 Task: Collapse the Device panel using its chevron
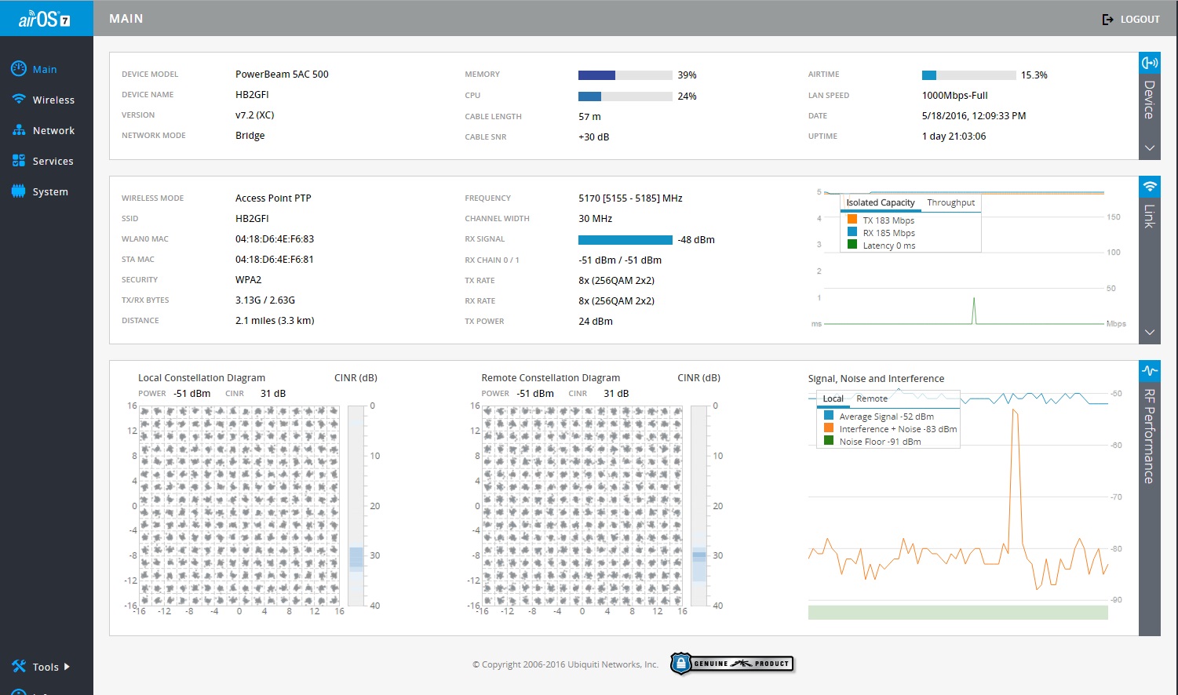click(x=1149, y=148)
